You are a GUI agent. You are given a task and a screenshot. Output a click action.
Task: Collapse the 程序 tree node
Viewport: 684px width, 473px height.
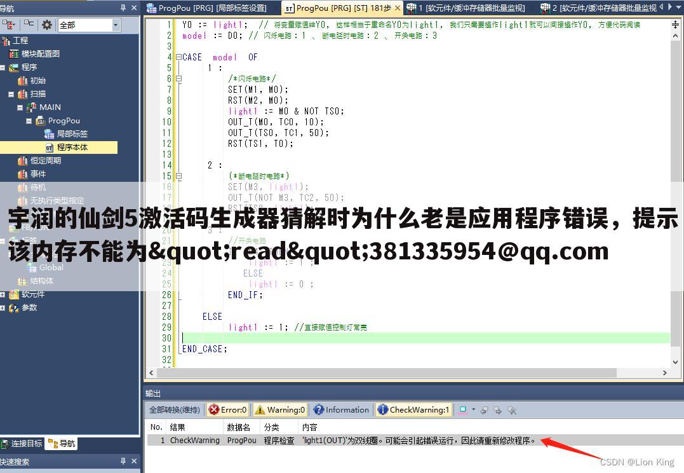[3, 67]
